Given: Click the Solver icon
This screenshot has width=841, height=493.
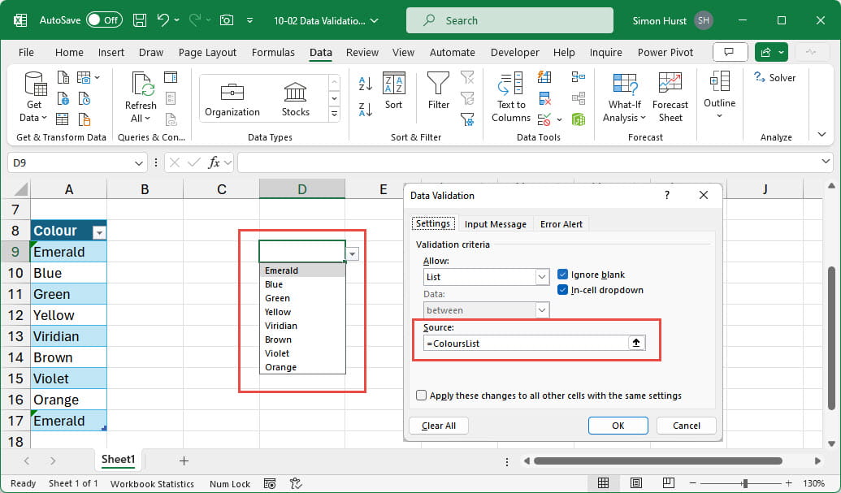Looking at the screenshot, I should click(x=774, y=78).
